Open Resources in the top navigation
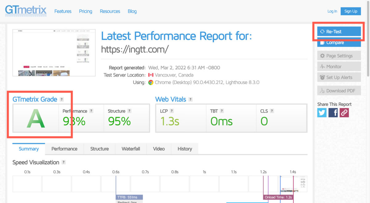Viewport: 370px width, 203px height. (110, 11)
